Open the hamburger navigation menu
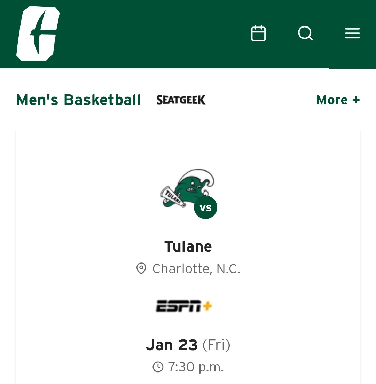Image resolution: width=376 pixels, height=384 pixels. 352,33
